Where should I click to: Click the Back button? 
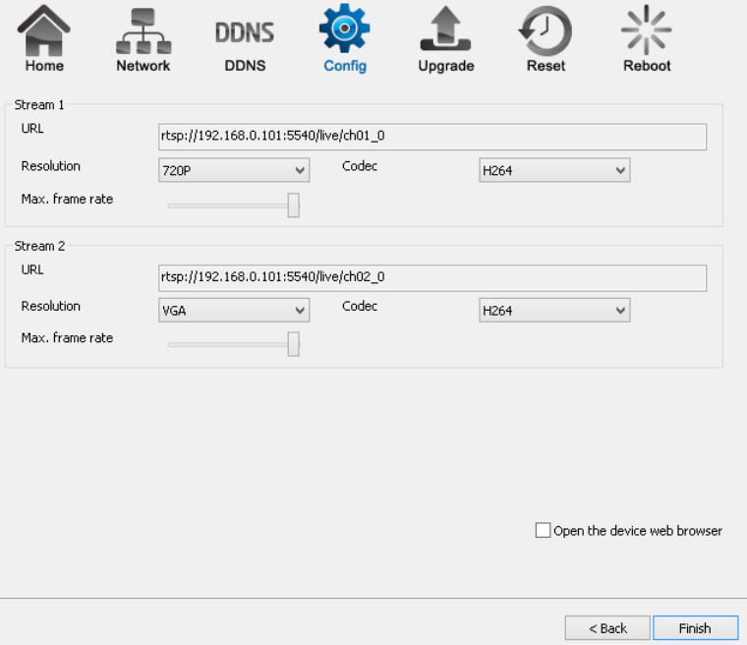coord(607,628)
